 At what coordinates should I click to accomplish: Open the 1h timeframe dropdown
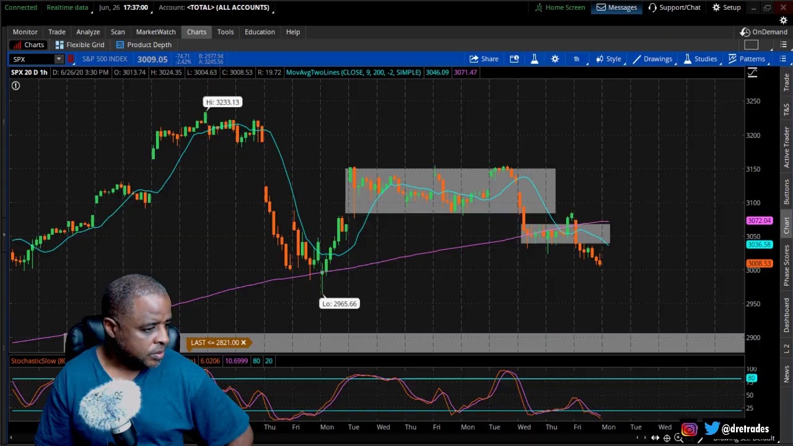pyautogui.click(x=576, y=59)
